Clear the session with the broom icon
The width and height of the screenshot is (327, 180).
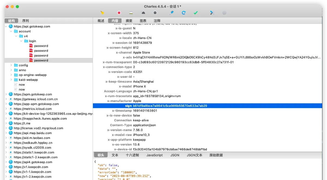coord(102,13)
